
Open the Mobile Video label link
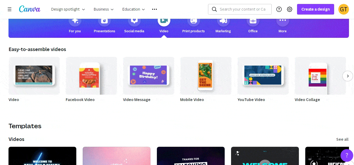[192, 100]
